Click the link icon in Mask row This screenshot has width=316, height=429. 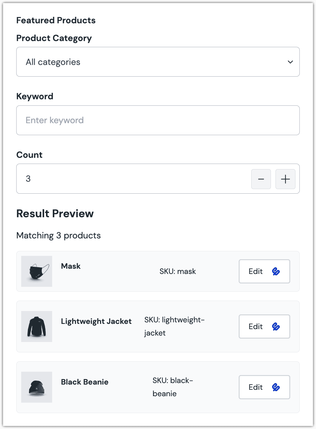(x=276, y=271)
